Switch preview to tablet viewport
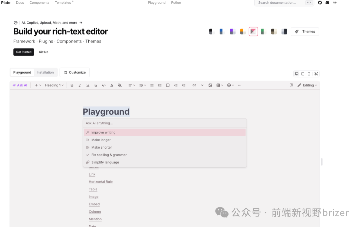Viewport: 360px width, 227px height. point(303,74)
